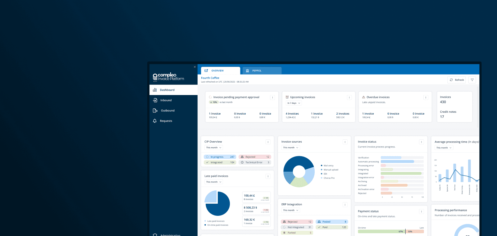
Task: Toggle Mail entry legend item
Action: click(328, 166)
